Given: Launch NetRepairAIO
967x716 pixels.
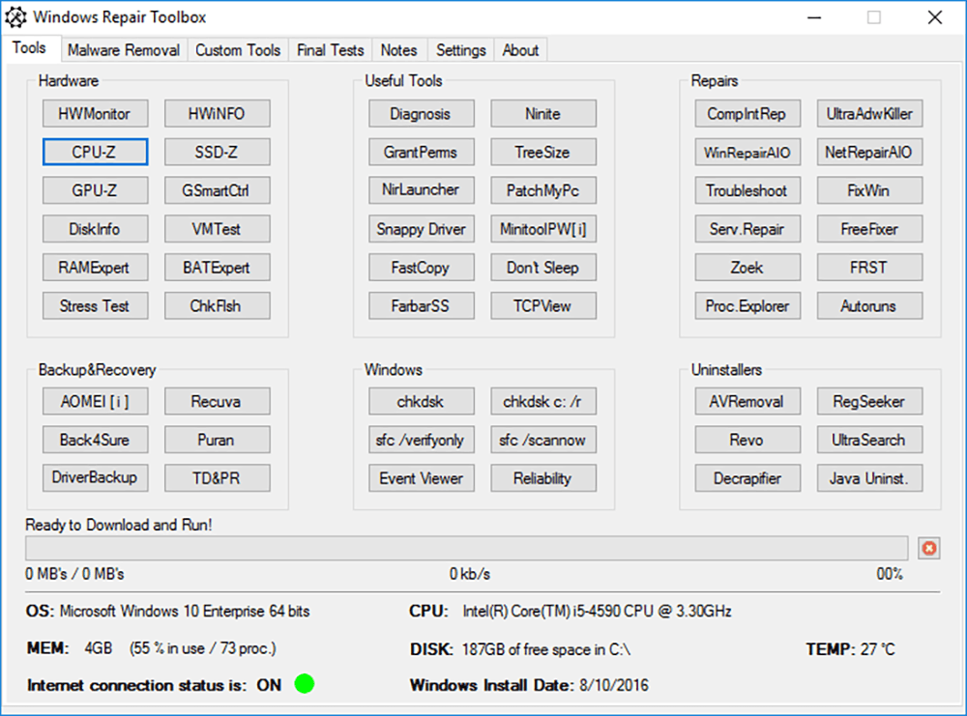Looking at the screenshot, I should (869, 152).
